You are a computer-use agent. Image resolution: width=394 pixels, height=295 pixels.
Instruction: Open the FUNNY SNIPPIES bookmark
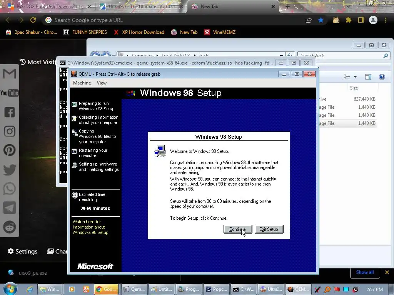pyautogui.click(x=85, y=32)
